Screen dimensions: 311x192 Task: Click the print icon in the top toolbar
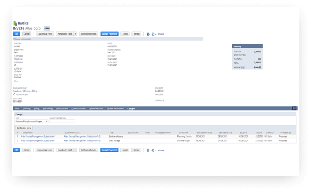[x=148, y=34]
